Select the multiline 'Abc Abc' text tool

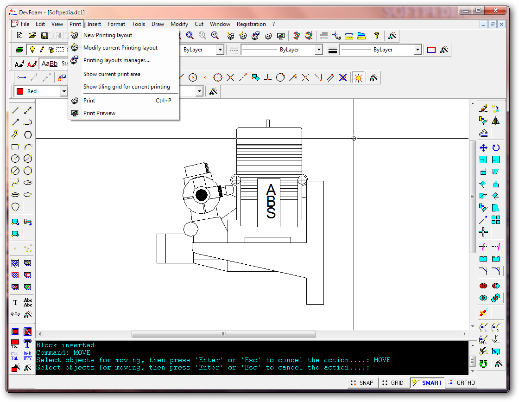[28, 302]
